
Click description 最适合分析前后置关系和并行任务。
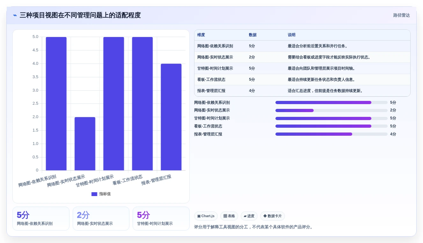tap(318, 46)
